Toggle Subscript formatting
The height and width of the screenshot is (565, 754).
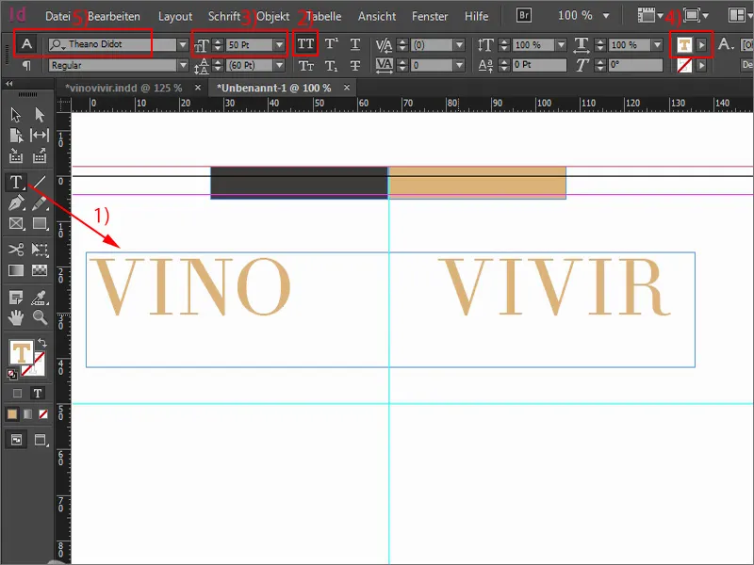coord(331,65)
